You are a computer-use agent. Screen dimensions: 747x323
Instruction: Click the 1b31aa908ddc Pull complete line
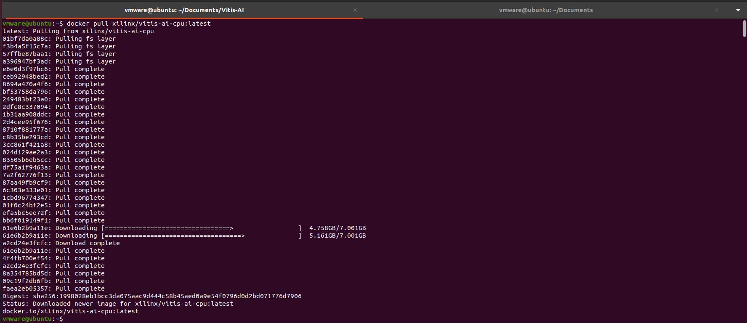(x=53, y=114)
